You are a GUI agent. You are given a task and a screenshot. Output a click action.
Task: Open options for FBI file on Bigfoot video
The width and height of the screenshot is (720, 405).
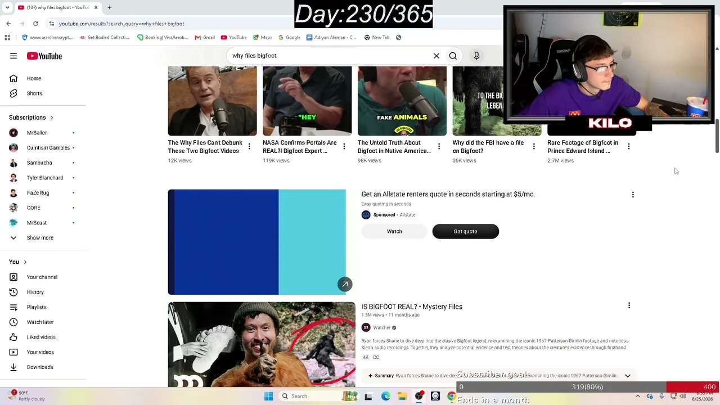534,146
